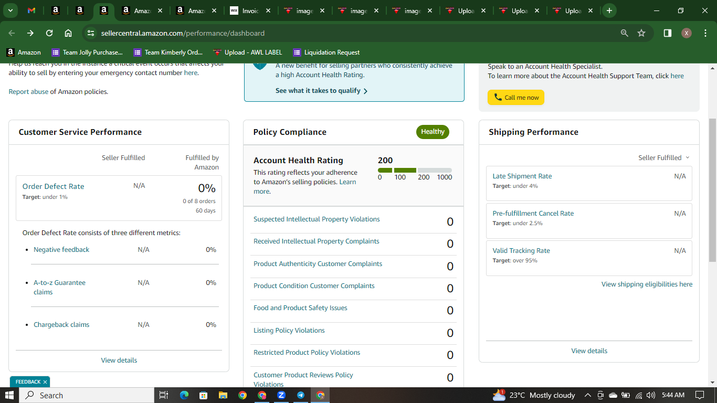Image resolution: width=717 pixels, height=403 pixels.
Task: Open Learn more about Account Health Rating
Action: (x=304, y=187)
